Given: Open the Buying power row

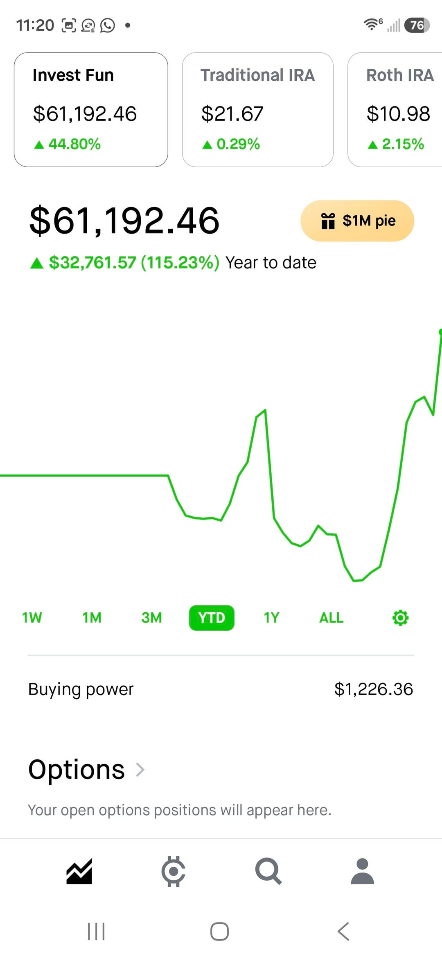Looking at the screenshot, I should pyautogui.click(x=221, y=689).
